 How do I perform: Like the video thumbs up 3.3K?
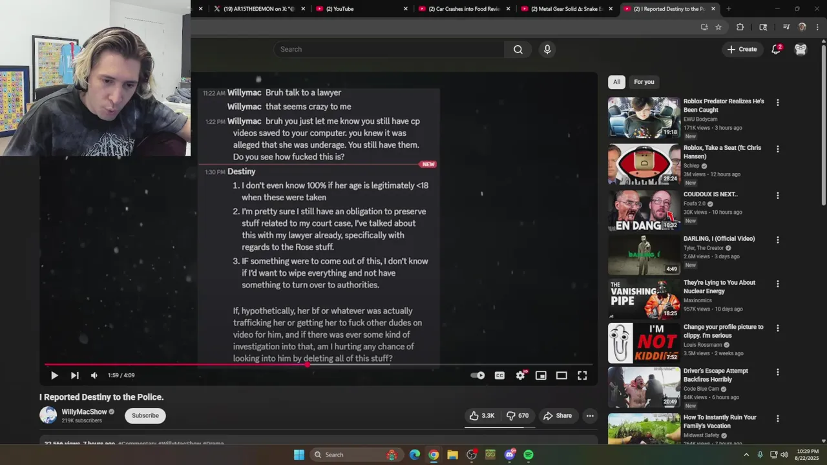482,416
